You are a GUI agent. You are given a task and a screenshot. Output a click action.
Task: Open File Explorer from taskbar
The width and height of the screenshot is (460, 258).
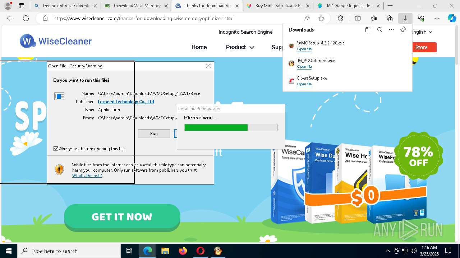tap(165, 251)
